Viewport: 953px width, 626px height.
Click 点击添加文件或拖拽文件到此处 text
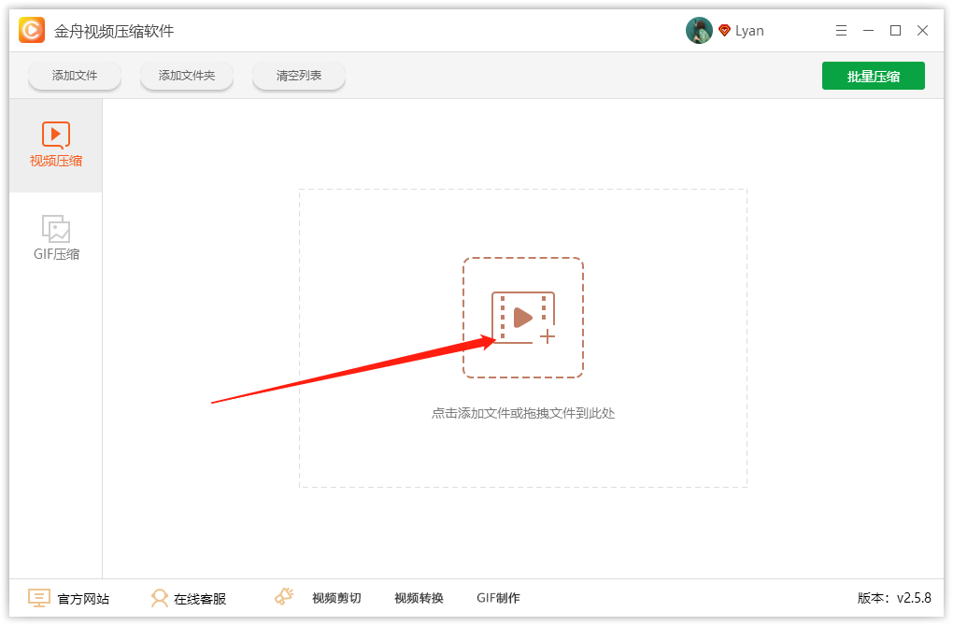[x=523, y=413]
